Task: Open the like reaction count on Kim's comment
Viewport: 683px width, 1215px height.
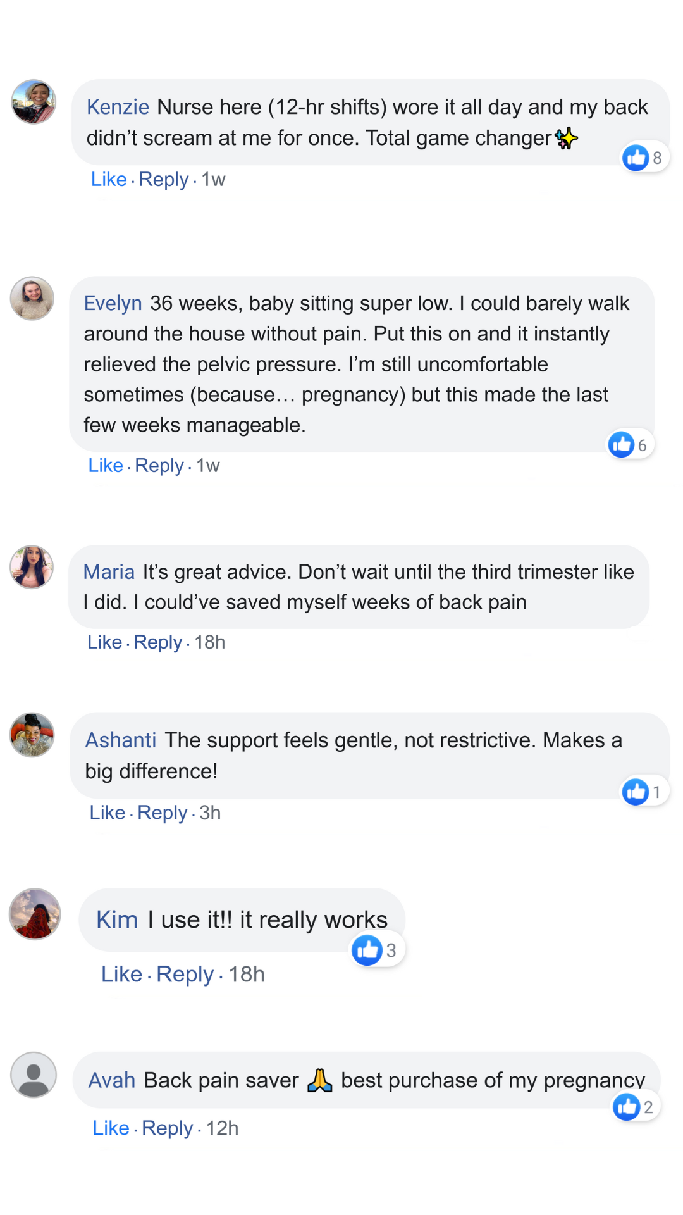Action: click(378, 950)
